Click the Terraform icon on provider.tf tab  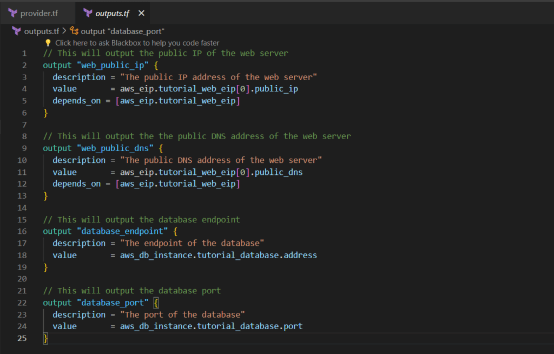[x=13, y=13]
